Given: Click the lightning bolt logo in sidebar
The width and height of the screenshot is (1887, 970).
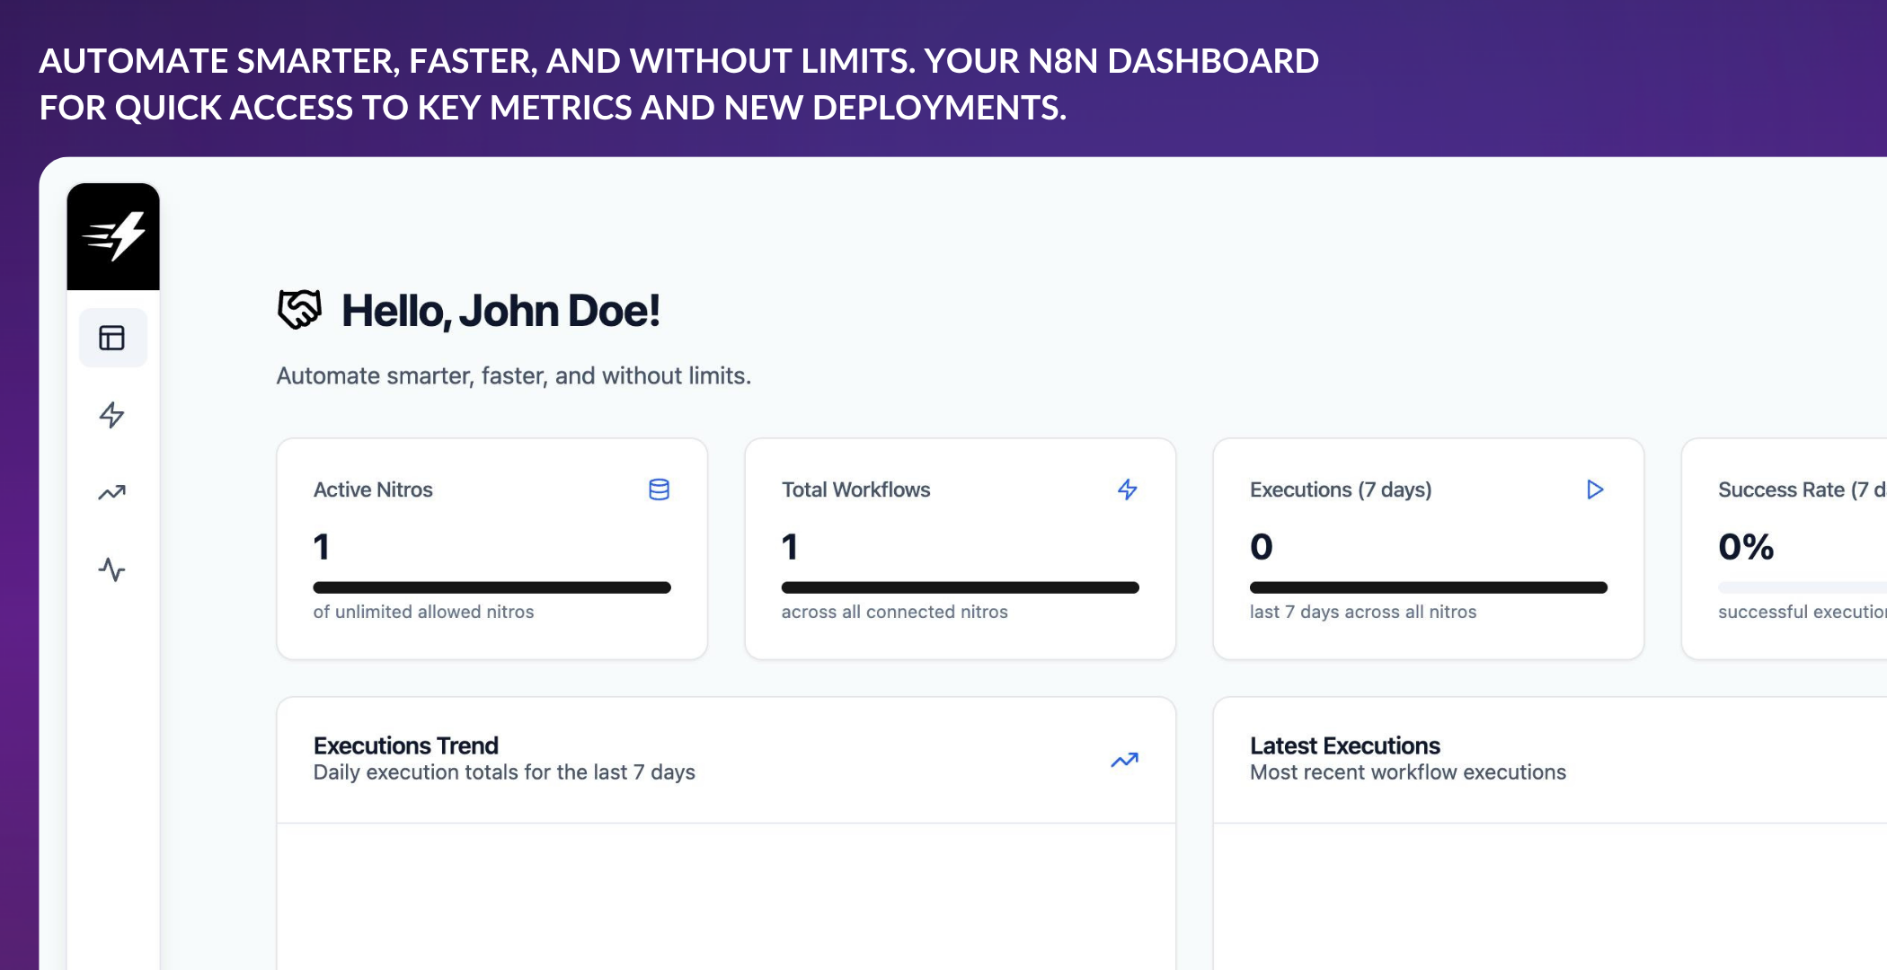Looking at the screenshot, I should click(113, 236).
